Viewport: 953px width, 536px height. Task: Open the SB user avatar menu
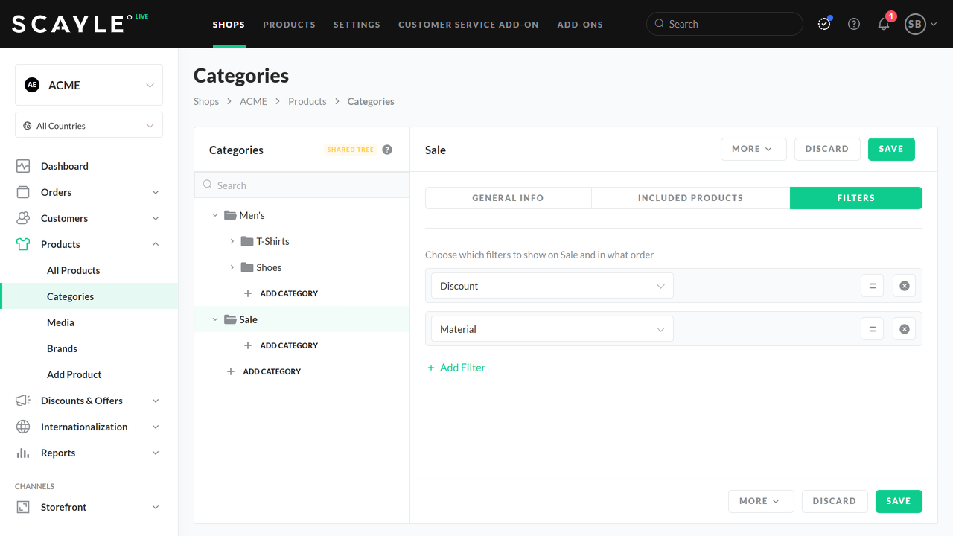click(x=920, y=24)
